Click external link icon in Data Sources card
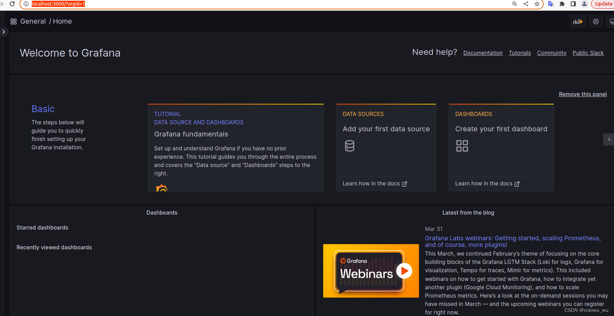Image resolution: width=614 pixels, height=316 pixels. tap(404, 184)
